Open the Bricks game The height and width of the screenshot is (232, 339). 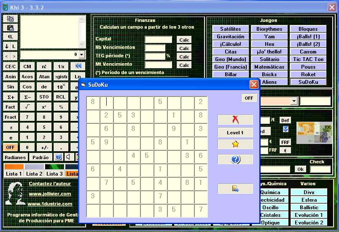(269, 74)
